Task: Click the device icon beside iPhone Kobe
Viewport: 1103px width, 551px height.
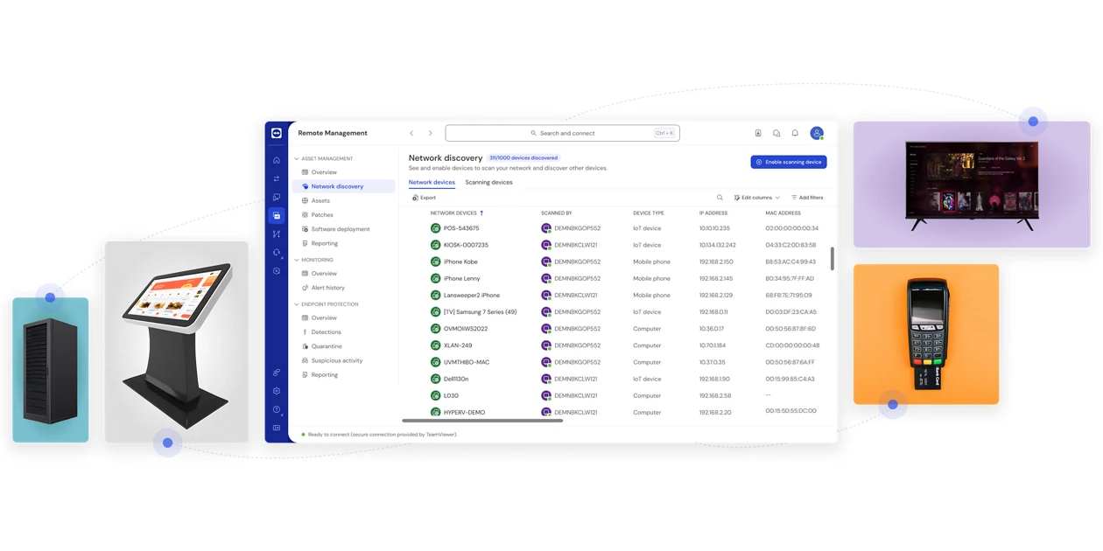Action: [435, 262]
